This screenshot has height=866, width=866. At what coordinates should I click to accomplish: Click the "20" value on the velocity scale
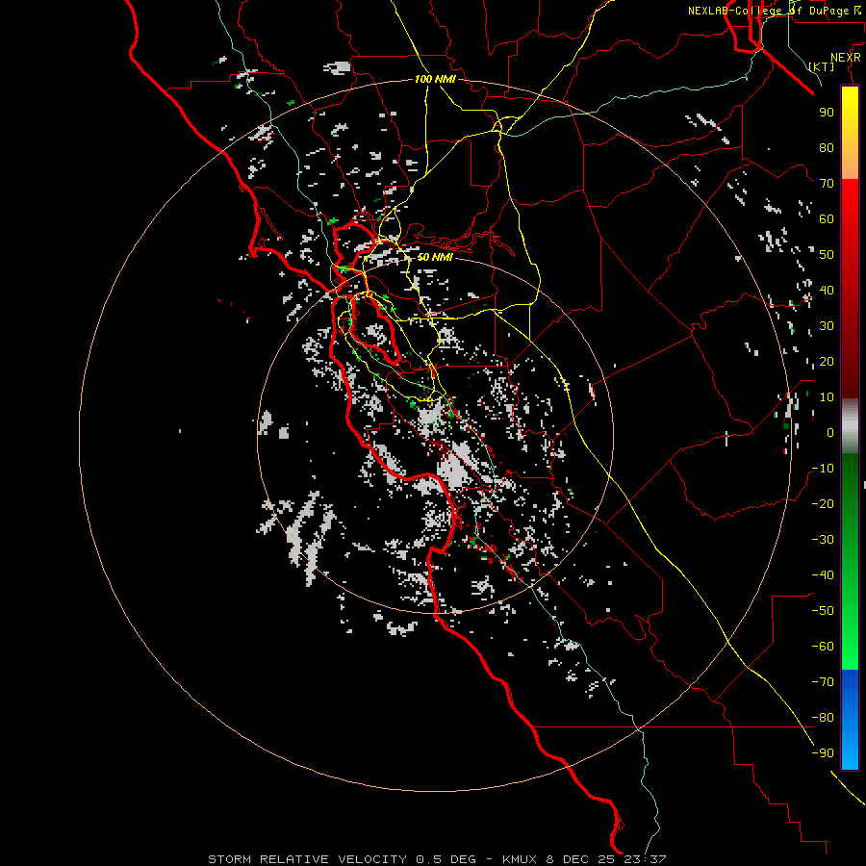click(827, 361)
